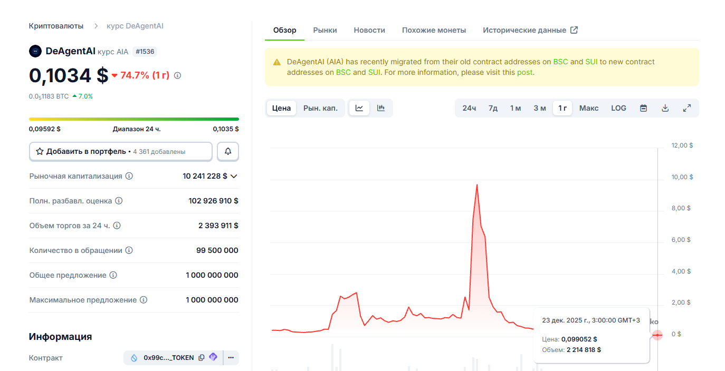Enable LOG scale on chart
Viewport: 725px width, 371px height.
(x=618, y=108)
